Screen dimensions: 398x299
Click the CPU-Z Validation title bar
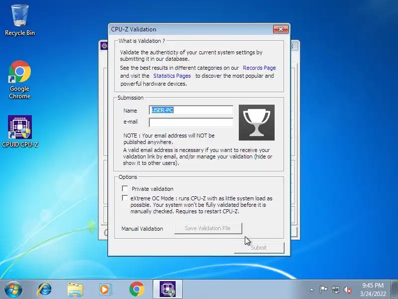191,29
